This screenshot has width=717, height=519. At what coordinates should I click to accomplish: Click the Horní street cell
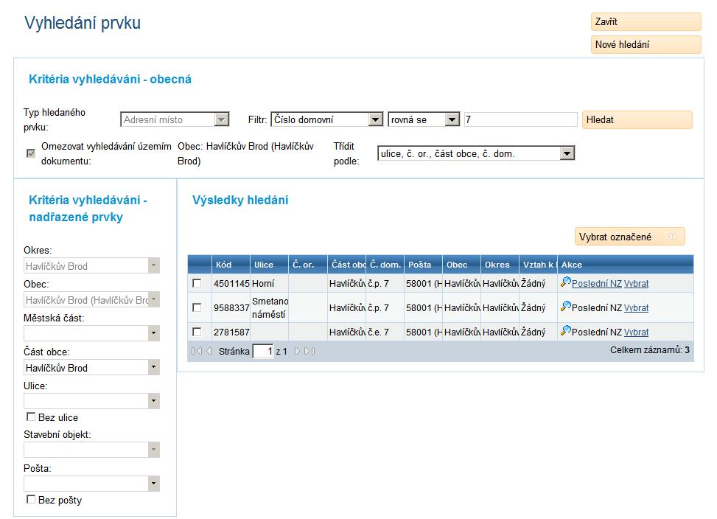(269, 284)
